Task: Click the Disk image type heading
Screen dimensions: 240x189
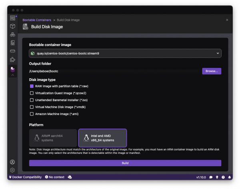Action: tap(42, 80)
